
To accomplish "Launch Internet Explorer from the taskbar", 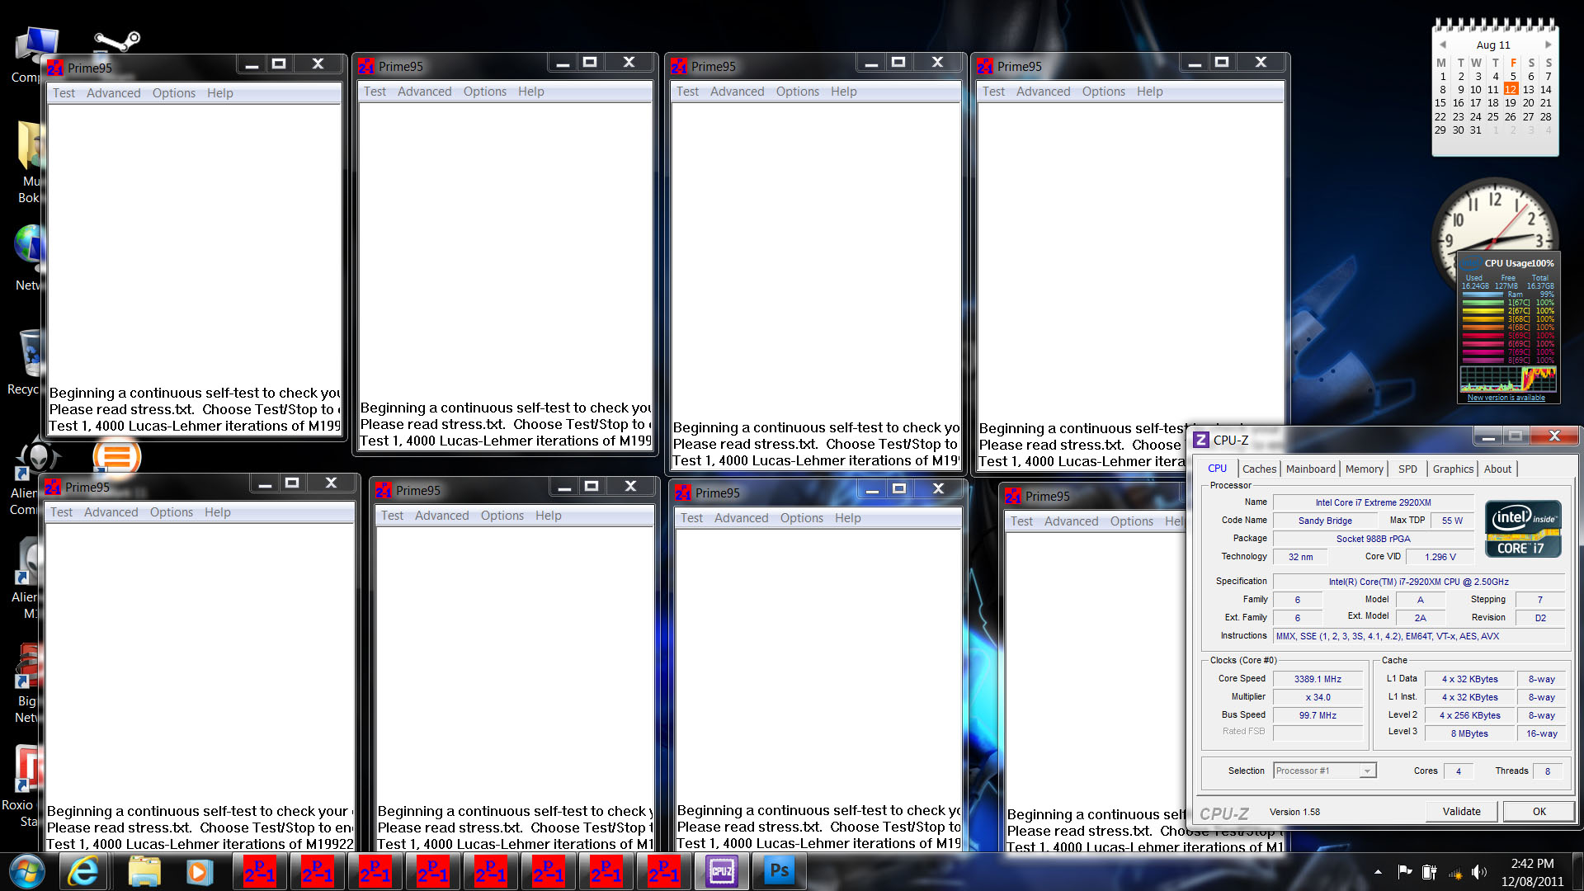I will 83,871.
